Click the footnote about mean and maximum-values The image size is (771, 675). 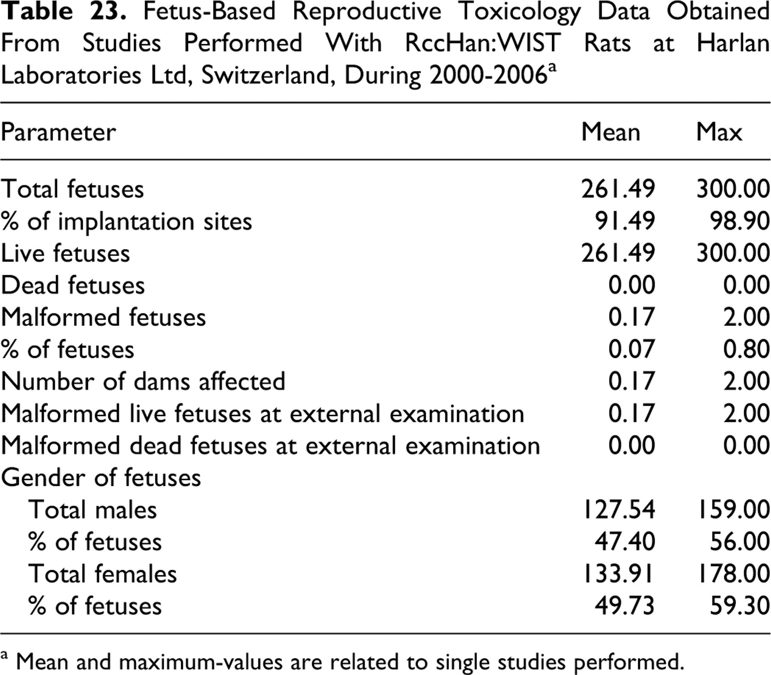coord(341,661)
